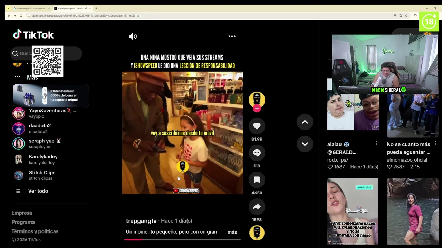
Task: Select the Consejo de Speed TikTok tab
Action: [70, 8]
